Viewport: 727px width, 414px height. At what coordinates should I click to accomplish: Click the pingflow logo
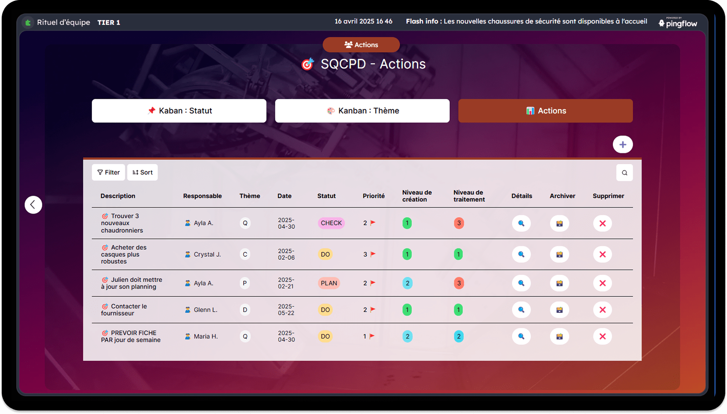678,23
